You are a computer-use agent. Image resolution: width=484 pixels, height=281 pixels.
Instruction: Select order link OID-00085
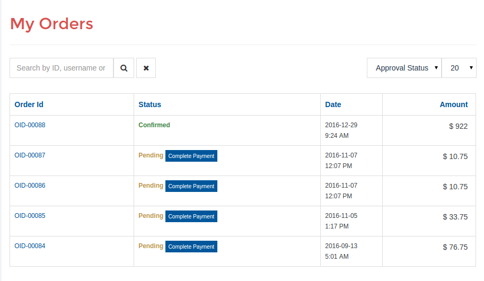point(30,216)
